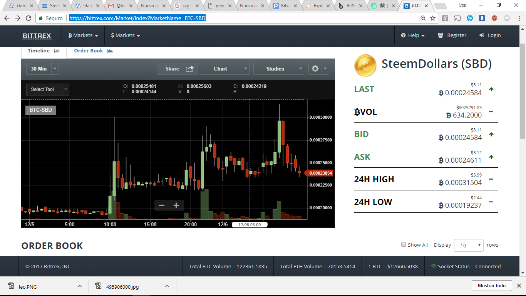The image size is (526, 296).
Task: Click the Register link
Action: pyautogui.click(x=452, y=35)
